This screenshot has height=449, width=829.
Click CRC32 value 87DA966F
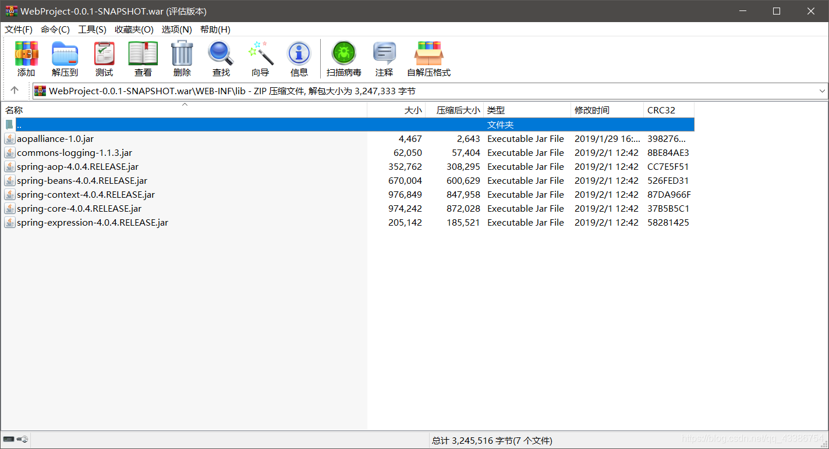[x=669, y=195]
